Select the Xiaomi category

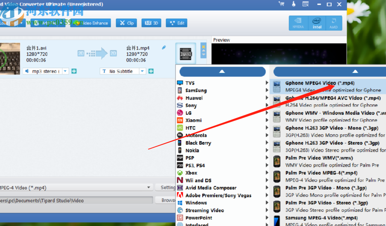pyautogui.click(x=222, y=120)
